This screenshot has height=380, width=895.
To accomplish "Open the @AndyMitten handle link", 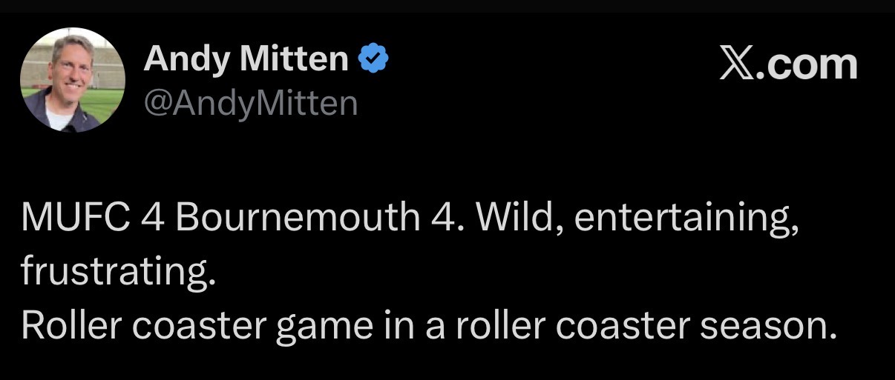I will coord(250,104).
